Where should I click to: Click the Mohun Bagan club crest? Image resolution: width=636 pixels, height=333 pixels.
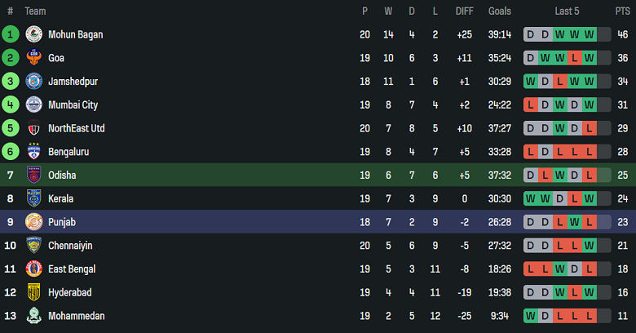click(33, 34)
